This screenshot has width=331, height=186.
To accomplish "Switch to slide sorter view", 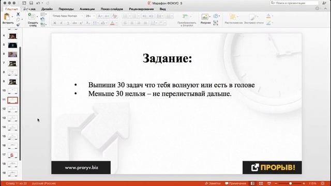I will tap(261, 183).
